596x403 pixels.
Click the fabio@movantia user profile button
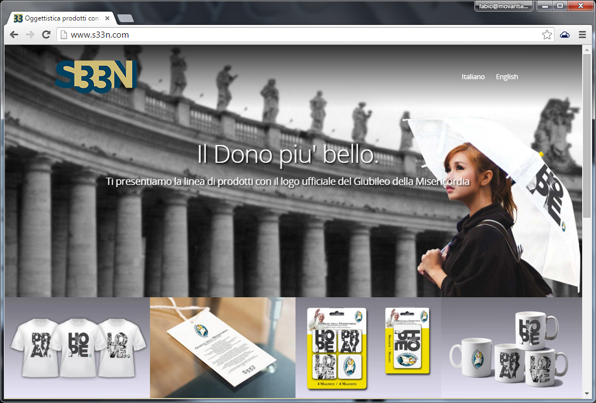(504, 6)
